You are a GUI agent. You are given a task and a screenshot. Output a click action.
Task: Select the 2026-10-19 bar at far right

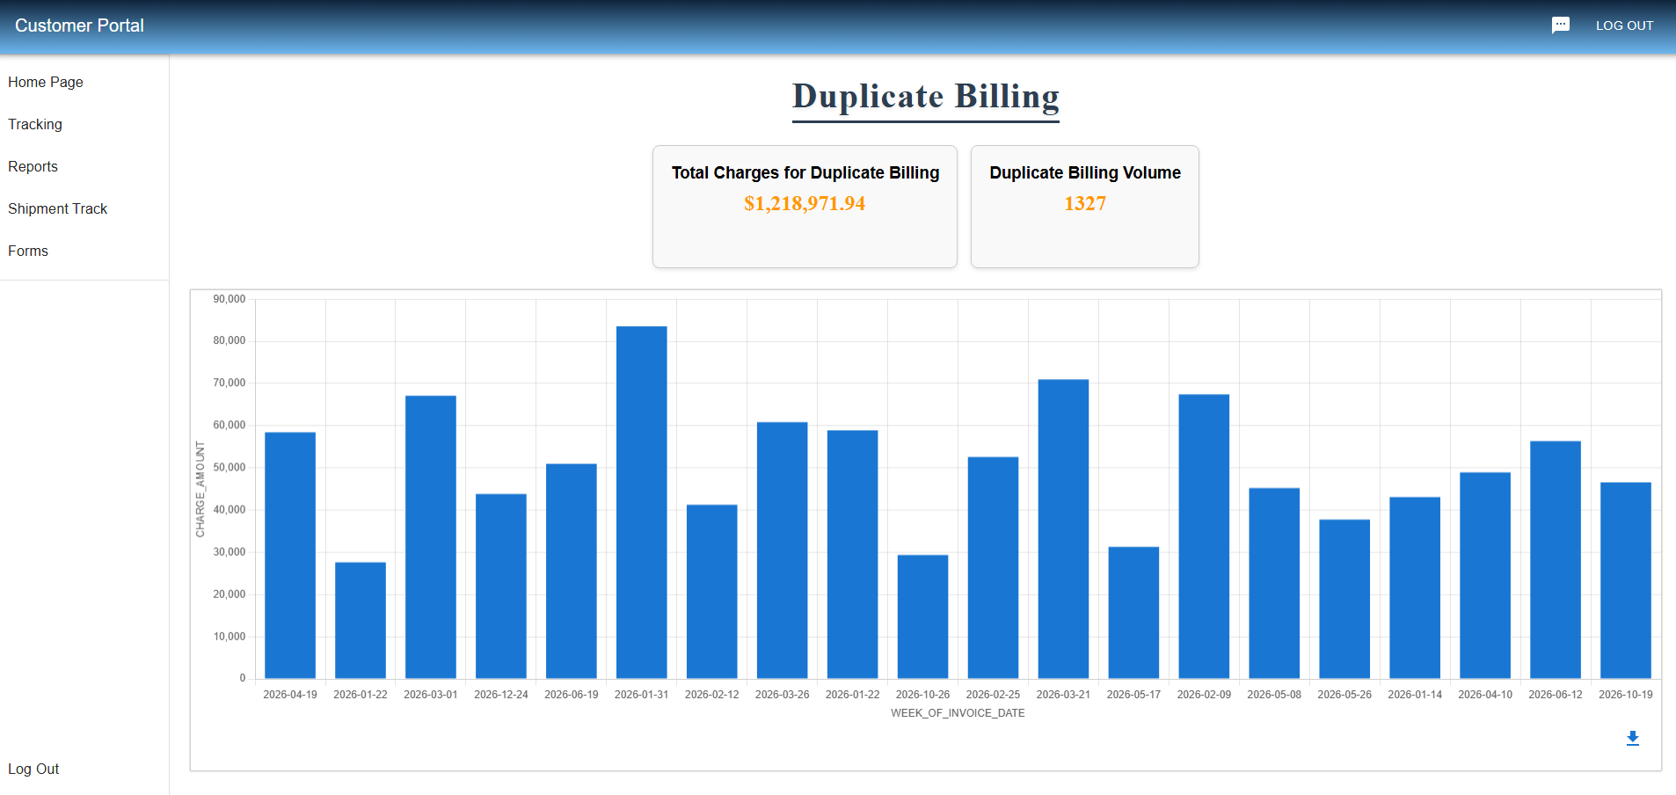[1625, 580]
